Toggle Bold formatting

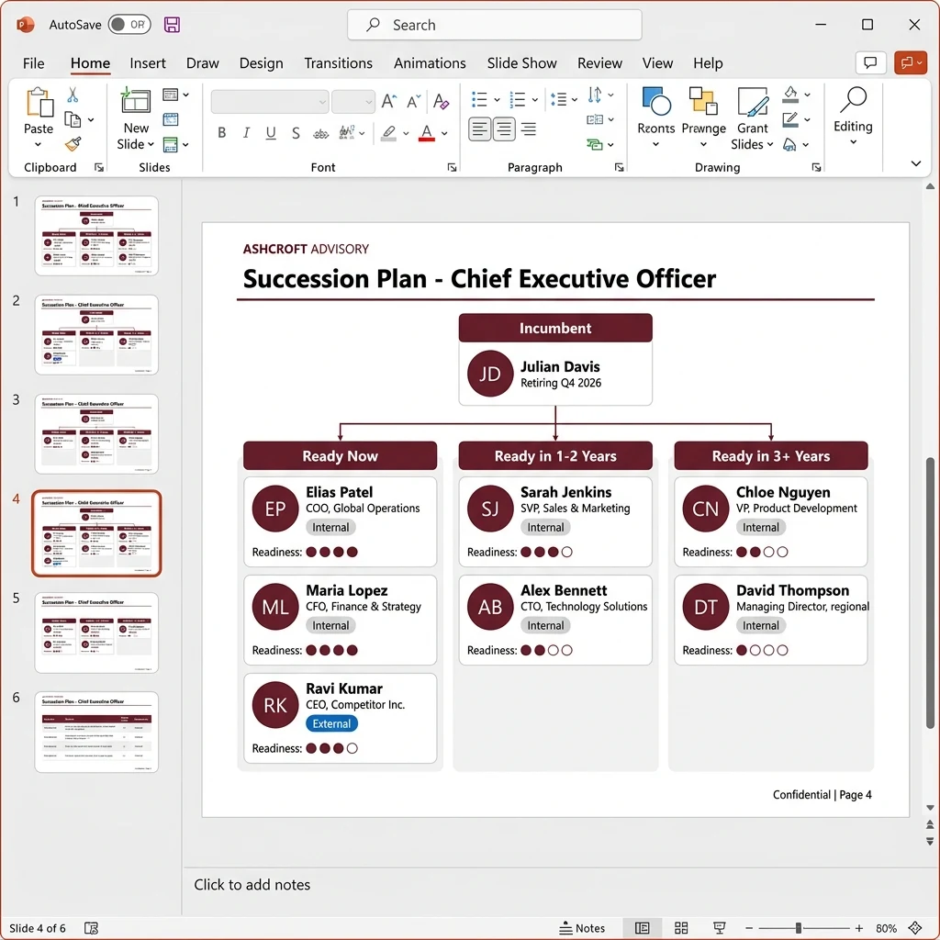222,132
